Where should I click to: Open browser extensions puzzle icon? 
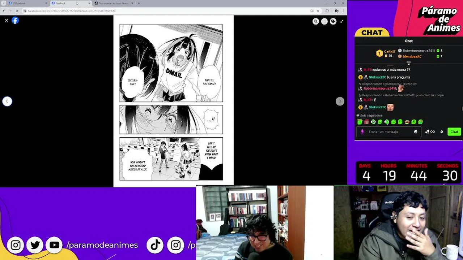coord(327,11)
